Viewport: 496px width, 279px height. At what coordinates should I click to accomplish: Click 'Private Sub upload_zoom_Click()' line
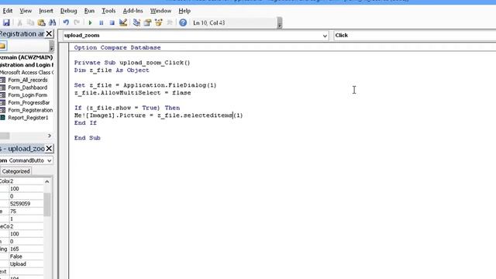133,63
